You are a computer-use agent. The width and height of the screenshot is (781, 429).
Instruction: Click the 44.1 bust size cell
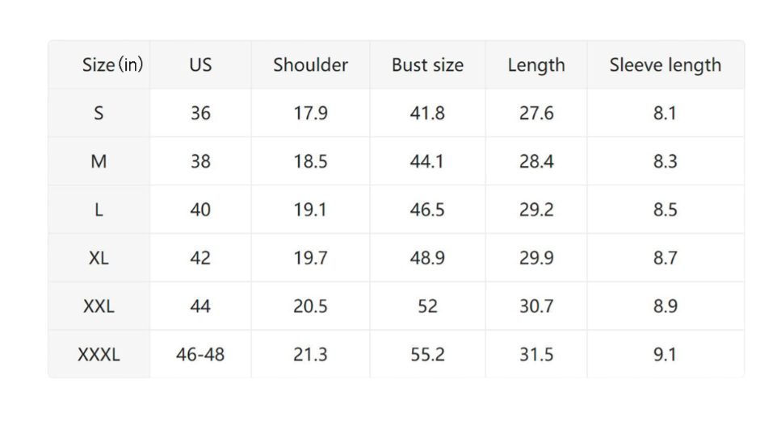coord(427,161)
